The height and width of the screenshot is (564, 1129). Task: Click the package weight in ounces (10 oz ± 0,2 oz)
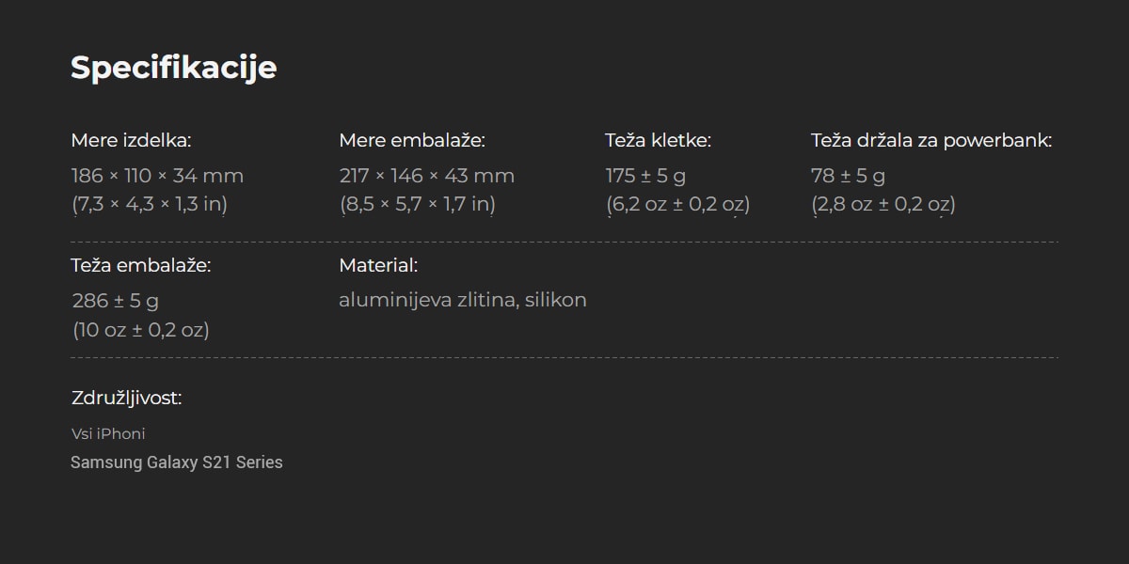pyautogui.click(x=140, y=330)
